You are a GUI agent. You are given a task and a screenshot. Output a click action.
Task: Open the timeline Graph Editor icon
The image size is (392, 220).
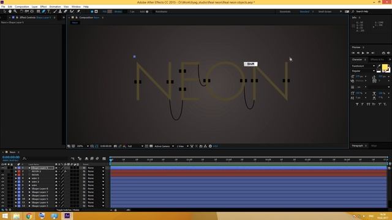pos(104,158)
